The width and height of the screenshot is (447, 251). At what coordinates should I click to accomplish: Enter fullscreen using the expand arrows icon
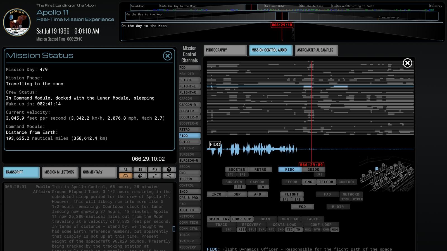coord(154,175)
